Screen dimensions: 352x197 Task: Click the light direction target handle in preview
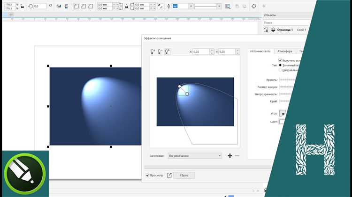(x=187, y=94)
